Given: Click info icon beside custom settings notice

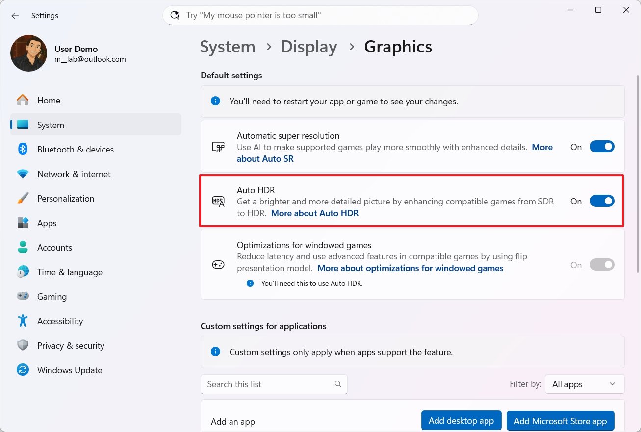Looking at the screenshot, I should pyautogui.click(x=215, y=352).
